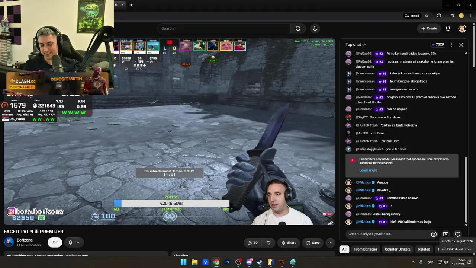Click the Join membership button

pos(55,242)
